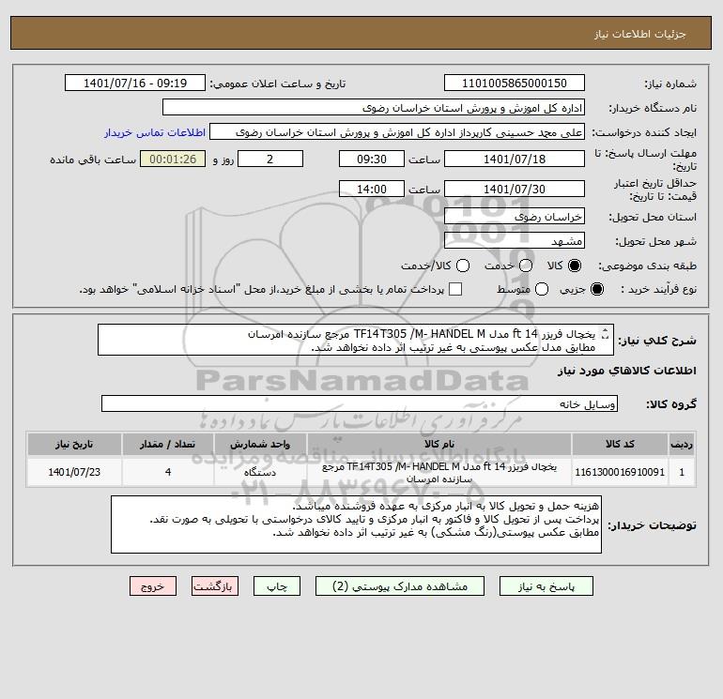Screen dimensions: 723x699
Task: Click the response deadline date 1401/07/18
Action: 515,159
